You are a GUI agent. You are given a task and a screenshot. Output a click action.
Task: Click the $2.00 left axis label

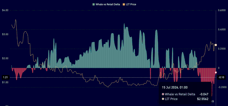tap(5, 58)
